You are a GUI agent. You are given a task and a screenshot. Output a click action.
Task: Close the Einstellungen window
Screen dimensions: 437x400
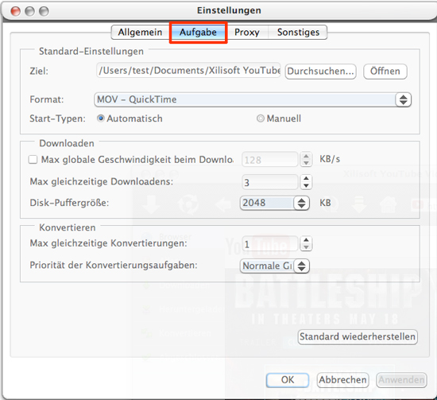pos(16,11)
